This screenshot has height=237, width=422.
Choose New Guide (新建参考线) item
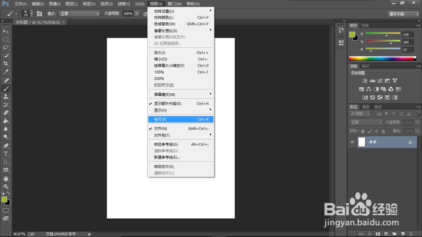click(x=181, y=157)
